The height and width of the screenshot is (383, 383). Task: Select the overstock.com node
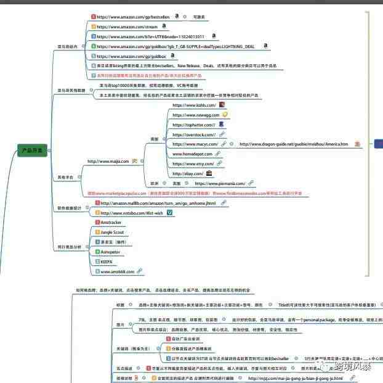194,135
